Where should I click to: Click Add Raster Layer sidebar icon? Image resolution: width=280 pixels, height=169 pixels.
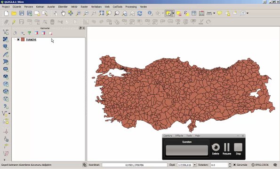6,39
